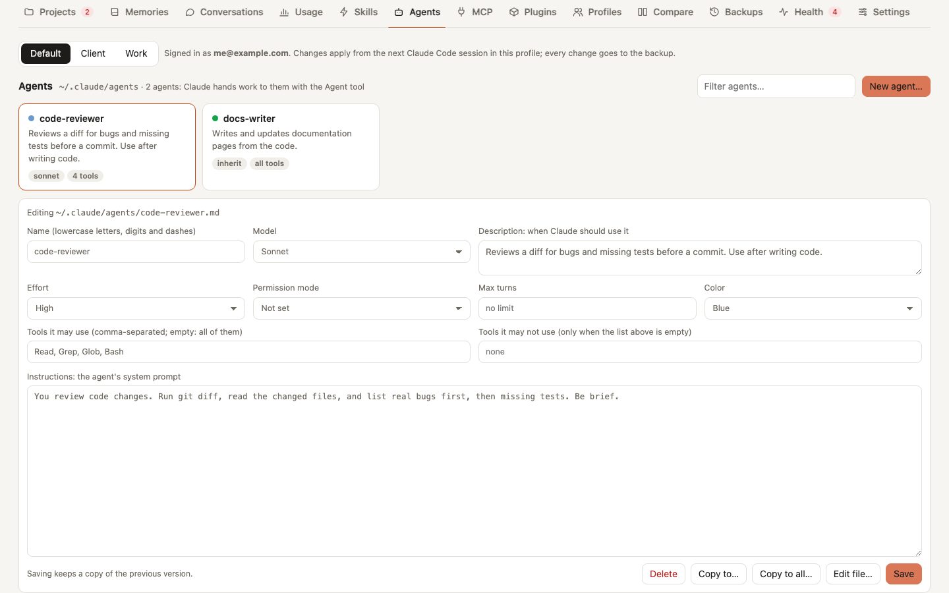Click the disallowed tools field showing none

[x=700, y=352]
